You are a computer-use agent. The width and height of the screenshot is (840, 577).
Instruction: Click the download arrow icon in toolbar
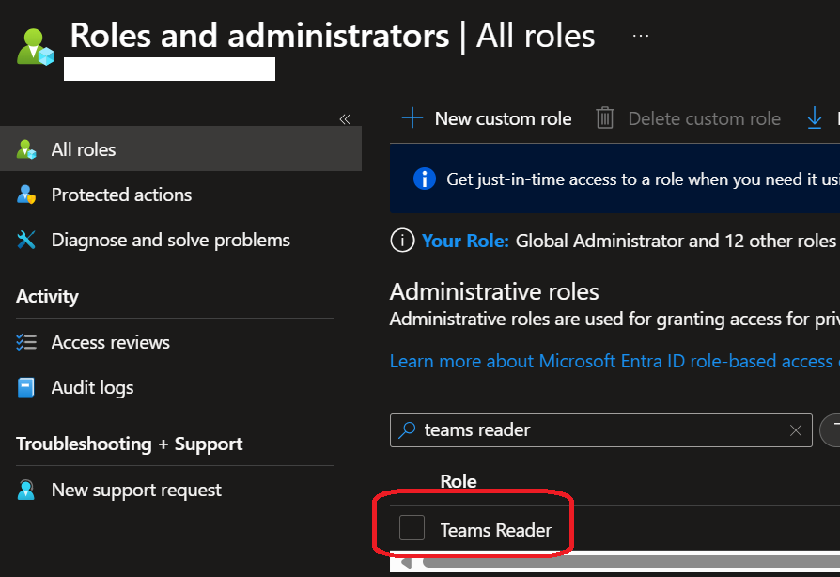point(815,118)
